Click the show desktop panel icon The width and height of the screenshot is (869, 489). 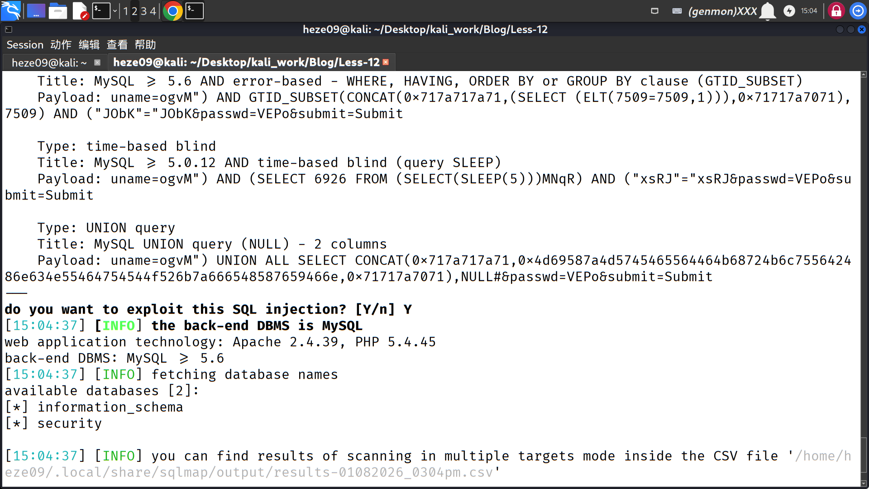click(x=36, y=11)
